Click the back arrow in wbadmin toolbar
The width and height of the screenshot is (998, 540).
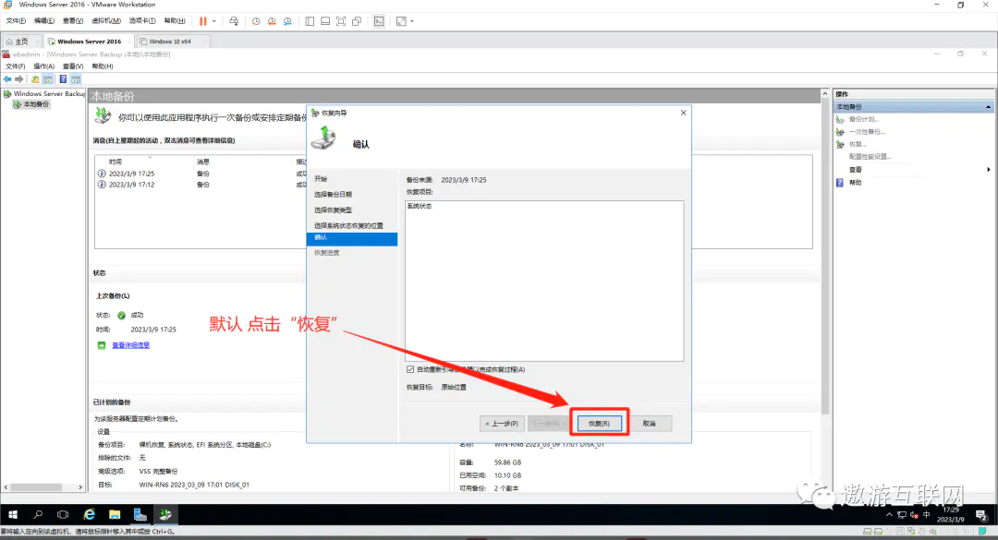point(7,78)
